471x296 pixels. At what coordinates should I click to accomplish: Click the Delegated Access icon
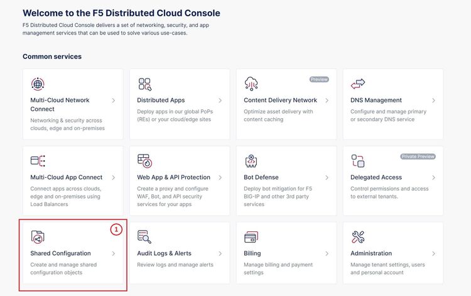358,161
